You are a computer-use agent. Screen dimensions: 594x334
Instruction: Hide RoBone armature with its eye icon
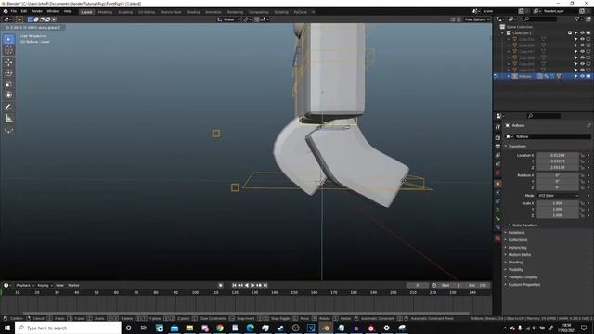582,76
